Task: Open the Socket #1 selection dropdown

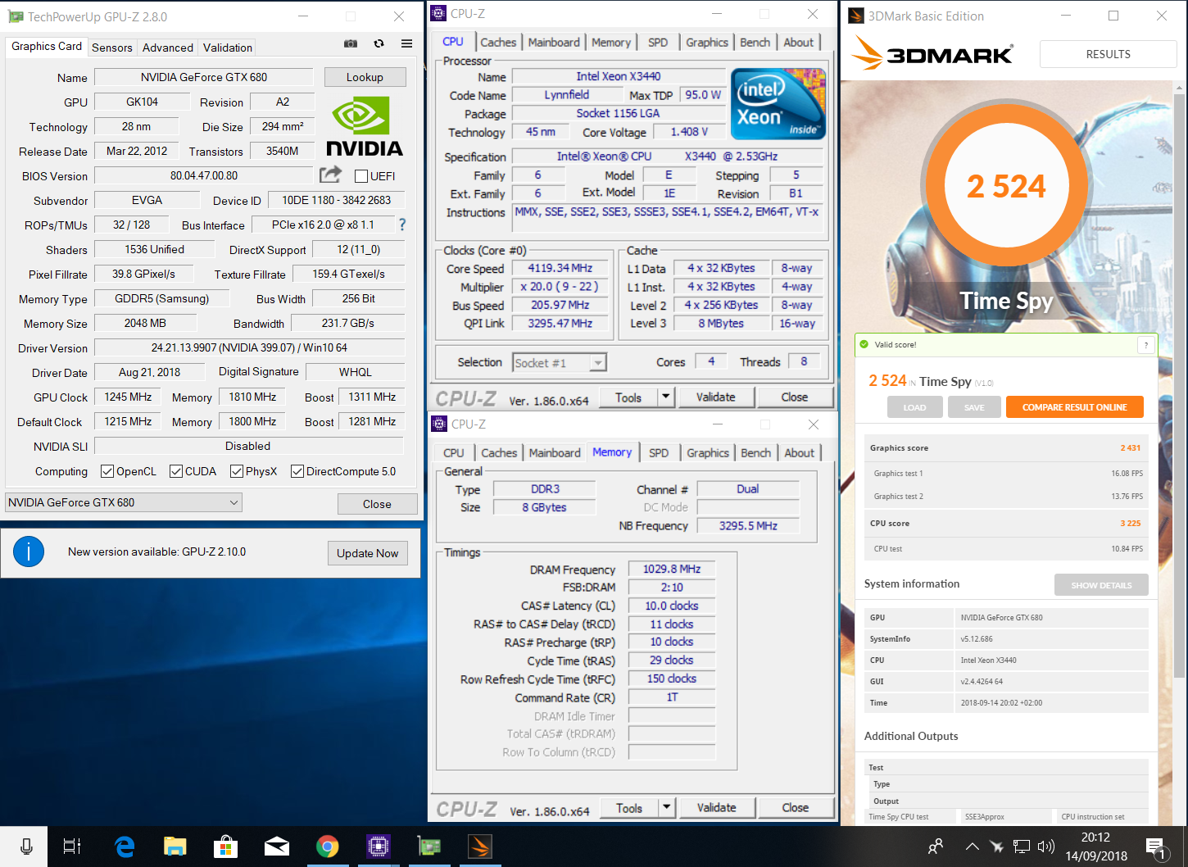Action: 560,362
